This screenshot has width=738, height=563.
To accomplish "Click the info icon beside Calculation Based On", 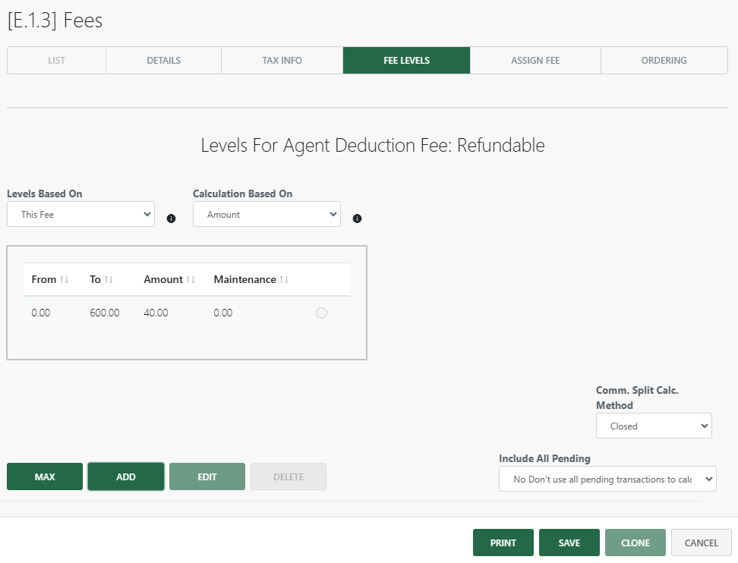I will point(357,218).
